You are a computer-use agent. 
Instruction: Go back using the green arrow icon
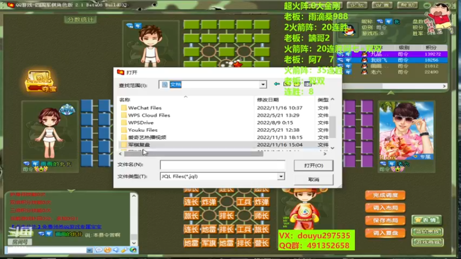pos(277,84)
